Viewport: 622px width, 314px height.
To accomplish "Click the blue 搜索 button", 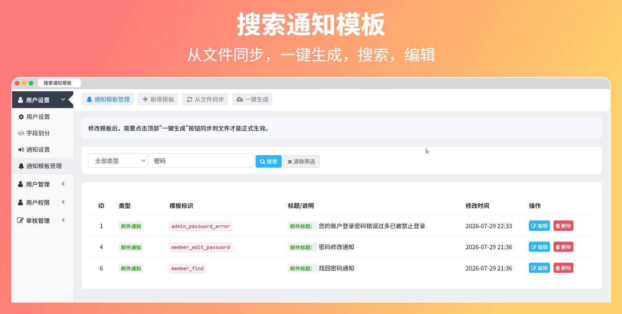I will point(269,162).
